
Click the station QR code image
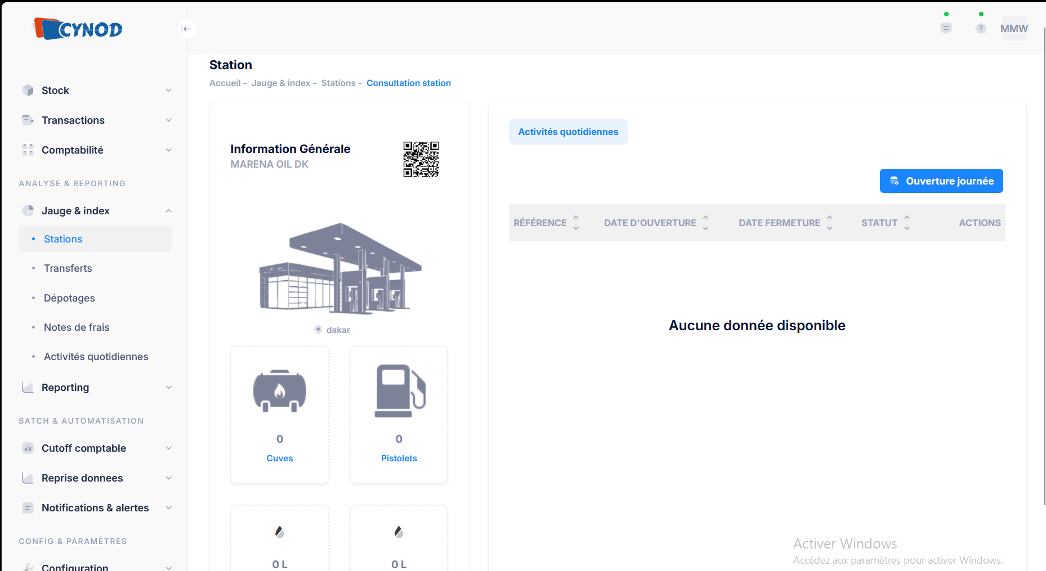[x=421, y=159]
